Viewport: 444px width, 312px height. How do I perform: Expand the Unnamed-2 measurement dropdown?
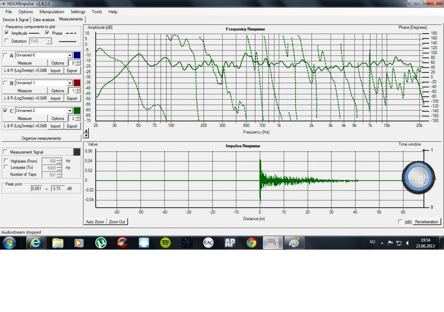click(x=70, y=111)
